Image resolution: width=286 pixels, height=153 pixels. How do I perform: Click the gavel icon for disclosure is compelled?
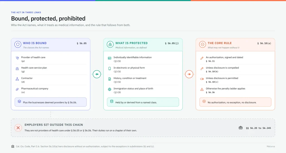tap(202, 69)
